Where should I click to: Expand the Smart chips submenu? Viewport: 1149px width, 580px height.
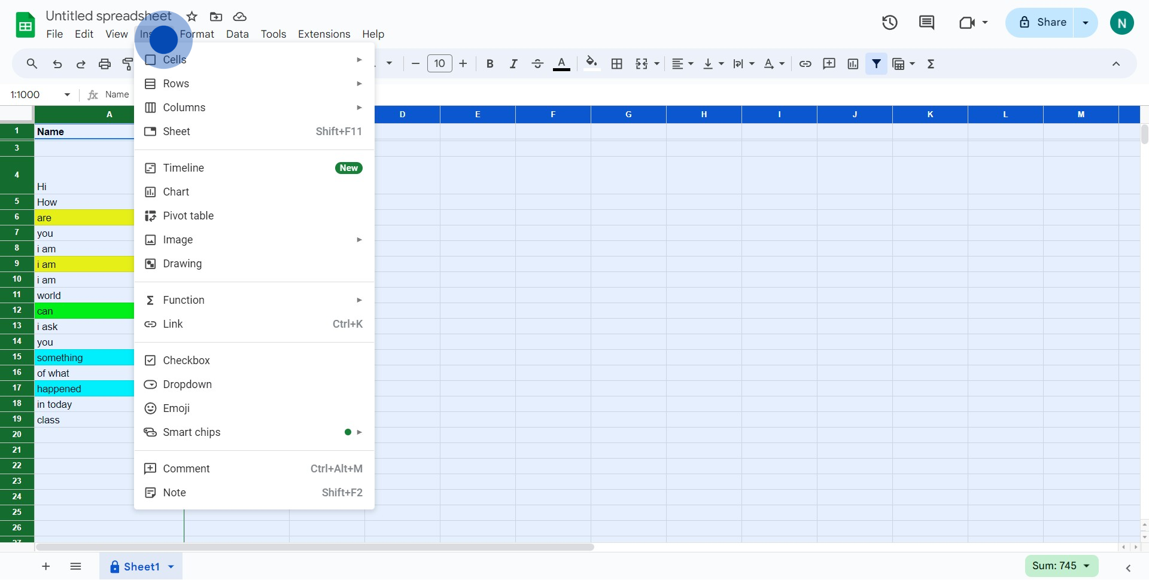[x=191, y=432]
